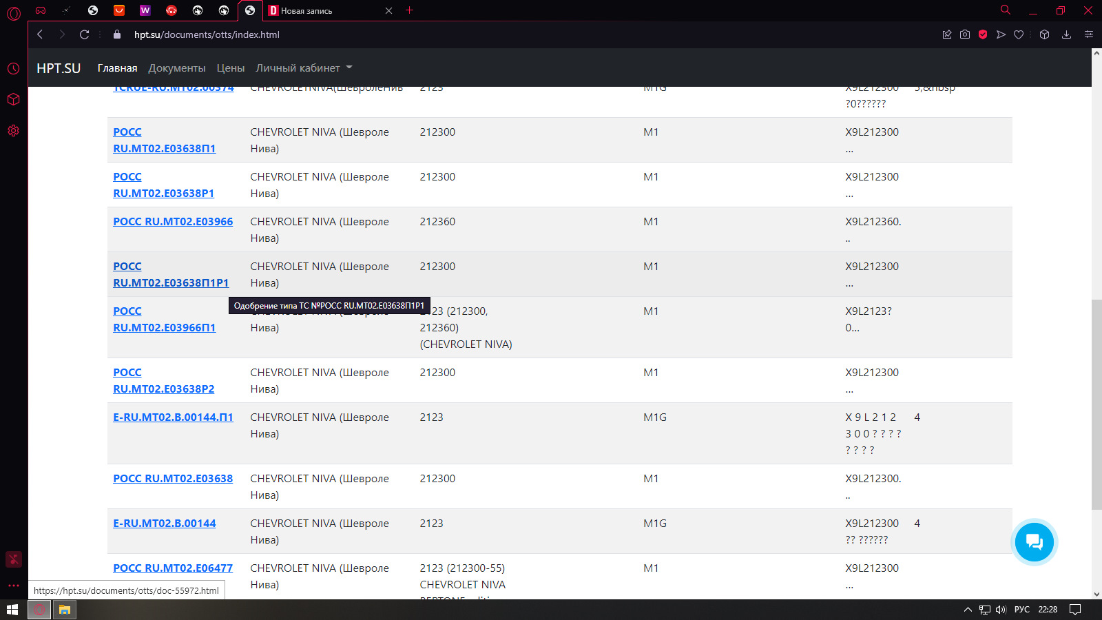This screenshot has width=1102, height=620.
Task: Open document РОСС RU.MT02.E03638П1
Action: click(x=165, y=141)
